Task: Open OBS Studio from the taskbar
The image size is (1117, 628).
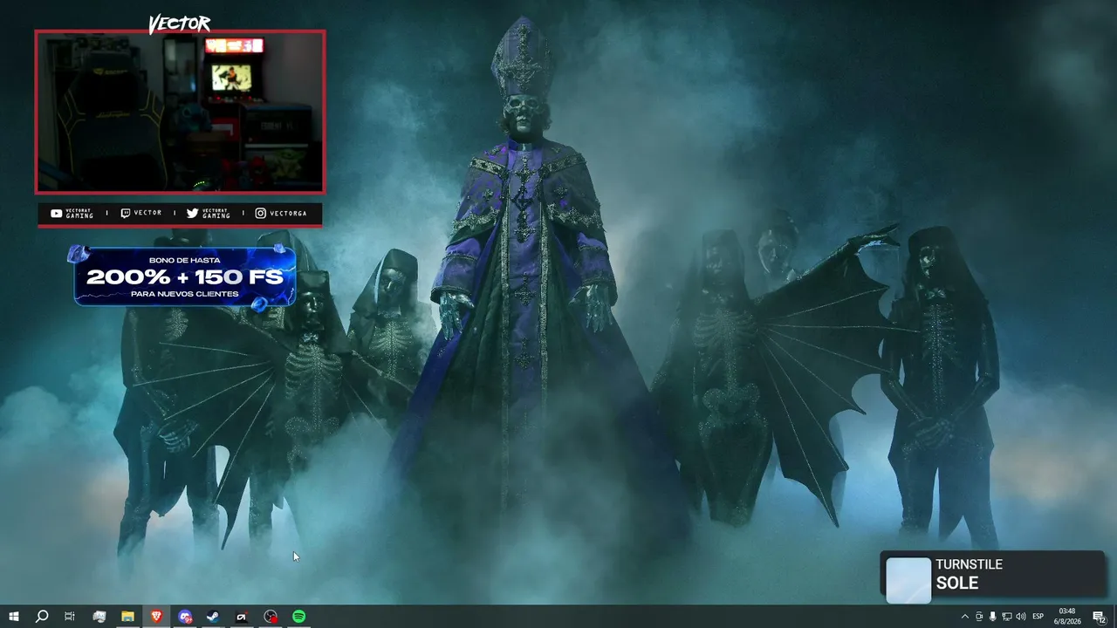Action: tap(271, 617)
